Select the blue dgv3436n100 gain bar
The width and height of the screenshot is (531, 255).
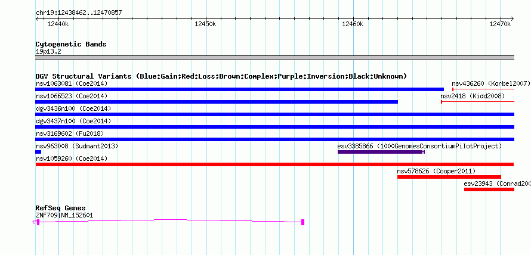[274, 114]
